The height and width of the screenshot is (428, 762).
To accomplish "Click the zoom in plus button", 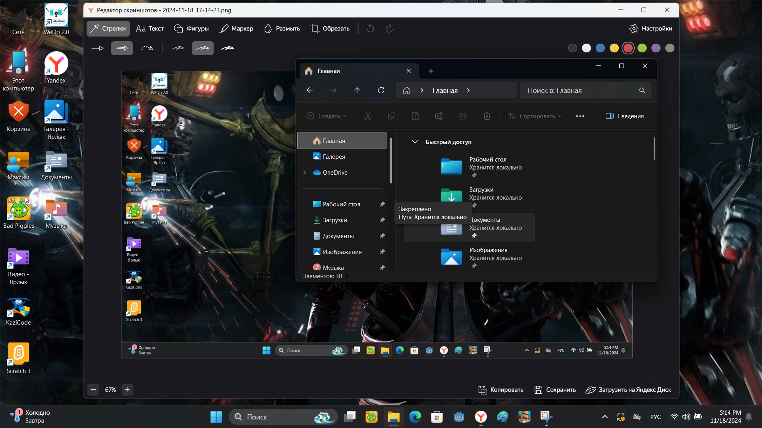I will 127,390.
